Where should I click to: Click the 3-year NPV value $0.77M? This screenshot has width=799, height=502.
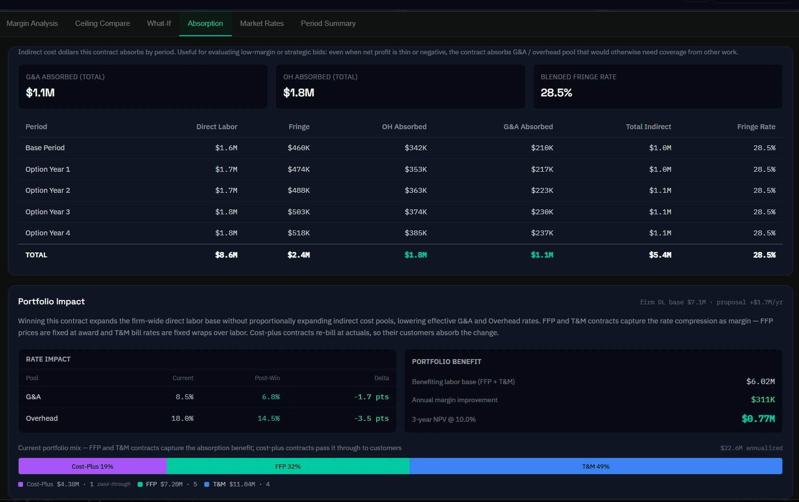click(758, 419)
